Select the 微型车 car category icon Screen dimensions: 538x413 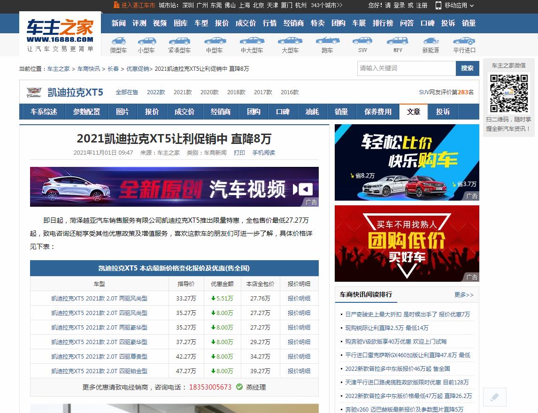[118, 41]
